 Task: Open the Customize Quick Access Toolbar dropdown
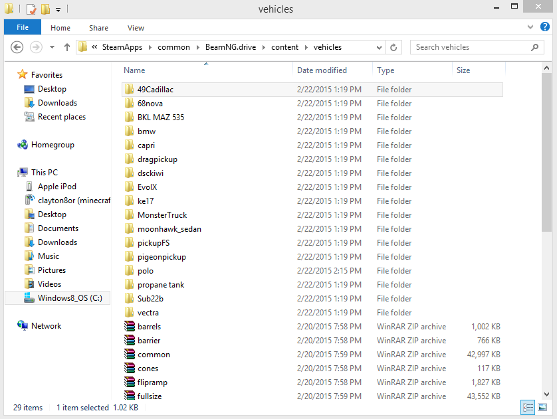pyautogui.click(x=58, y=9)
